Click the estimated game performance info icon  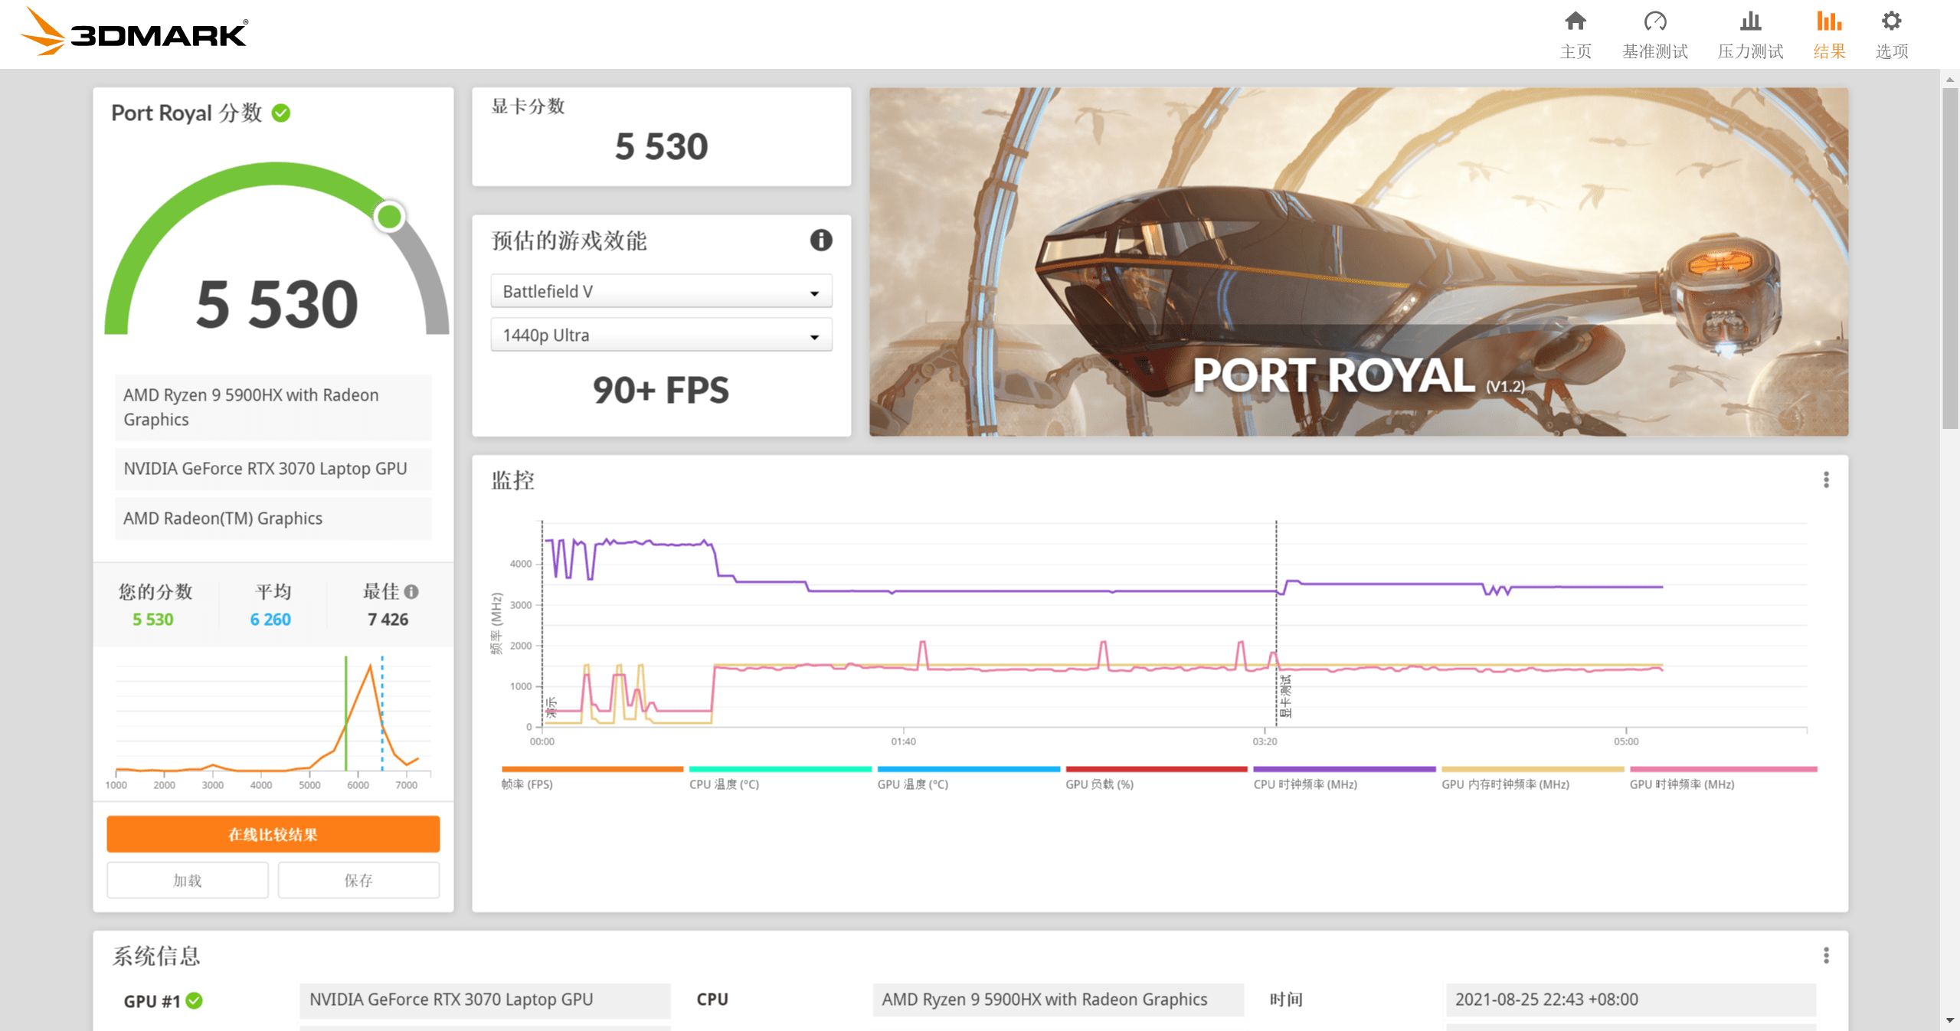click(x=820, y=241)
